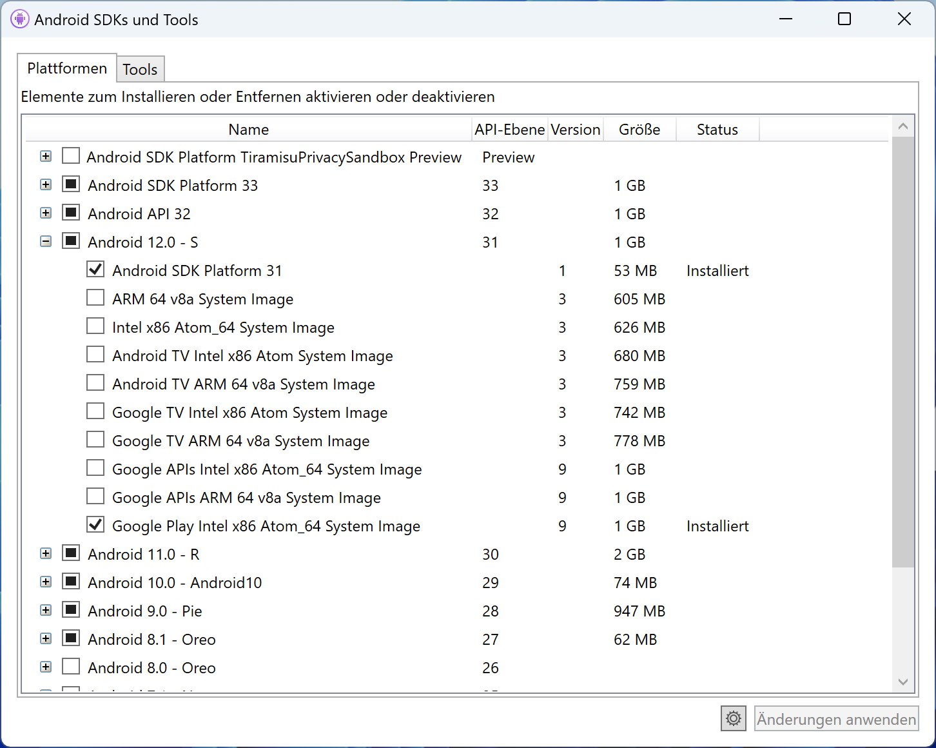Expand the Android 8.1 - Oreo node
The height and width of the screenshot is (748, 936).
tap(46, 638)
